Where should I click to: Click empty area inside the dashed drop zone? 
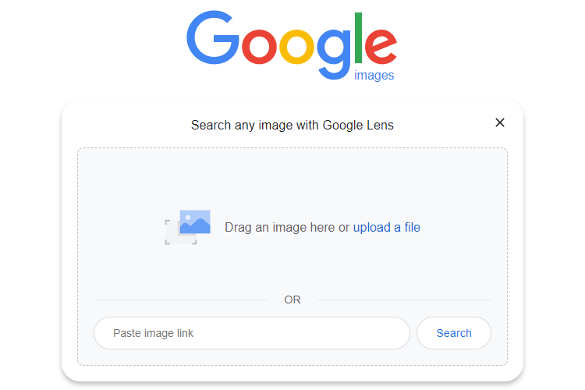pyautogui.click(x=292, y=179)
